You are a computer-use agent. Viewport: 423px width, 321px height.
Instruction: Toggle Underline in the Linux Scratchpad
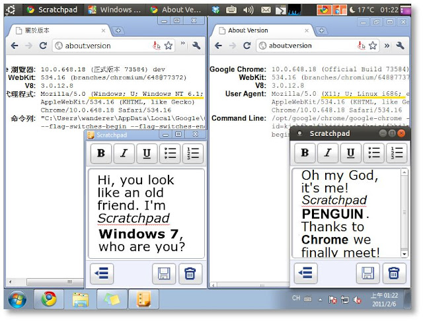click(x=351, y=153)
